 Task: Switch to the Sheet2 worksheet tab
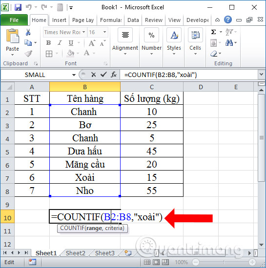click(76, 253)
